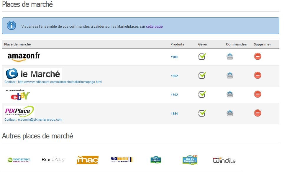
Task: Open PixPlace orders basket icon
Action: click(230, 113)
